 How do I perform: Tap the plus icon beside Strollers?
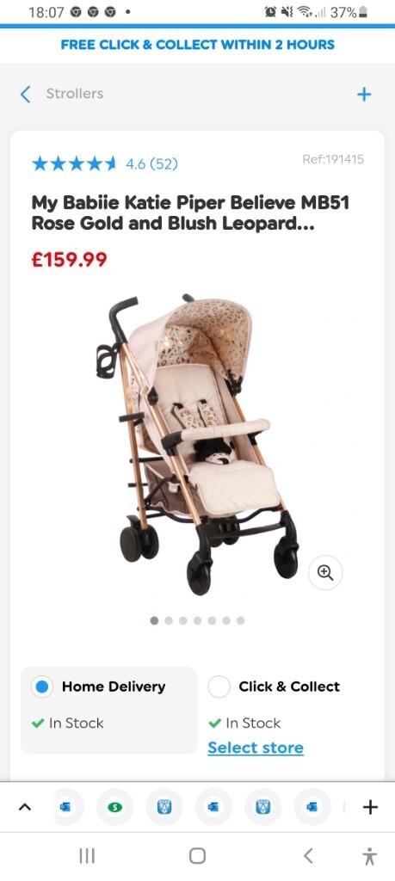tap(364, 95)
